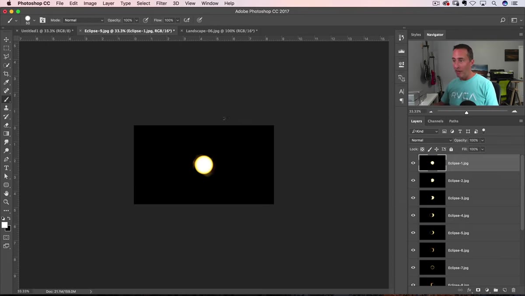Hide the Eclipse-6.jpg layer
This screenshot has height=296, width=525.
coord(413,250)
